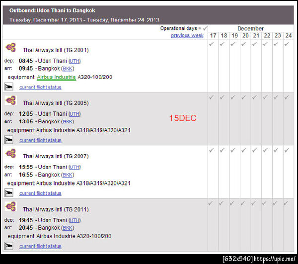Open current flight status for TG 2011
298x264 pixels.
(x=40, y=246)
